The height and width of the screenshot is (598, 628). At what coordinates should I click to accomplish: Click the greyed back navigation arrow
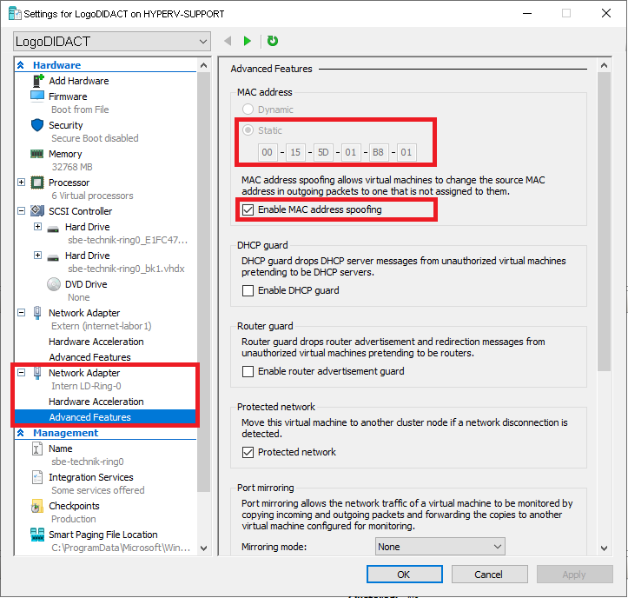(x=228, y=41)
